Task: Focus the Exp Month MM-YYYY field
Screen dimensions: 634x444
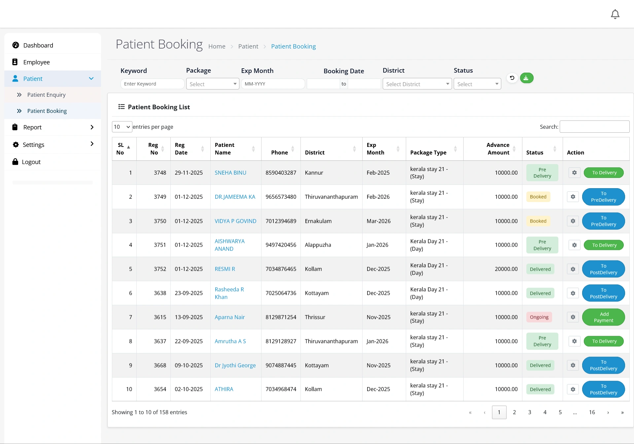Action: pyautogui.click(x=273, y=84)
